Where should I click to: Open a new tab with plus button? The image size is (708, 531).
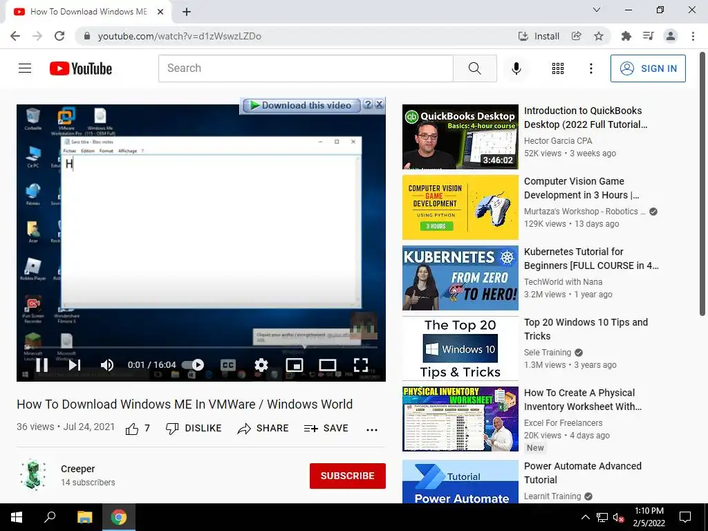point(187,12)
